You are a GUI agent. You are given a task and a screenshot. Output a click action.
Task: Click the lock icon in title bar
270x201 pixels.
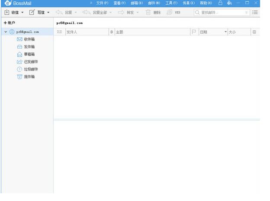pos(220,3)
